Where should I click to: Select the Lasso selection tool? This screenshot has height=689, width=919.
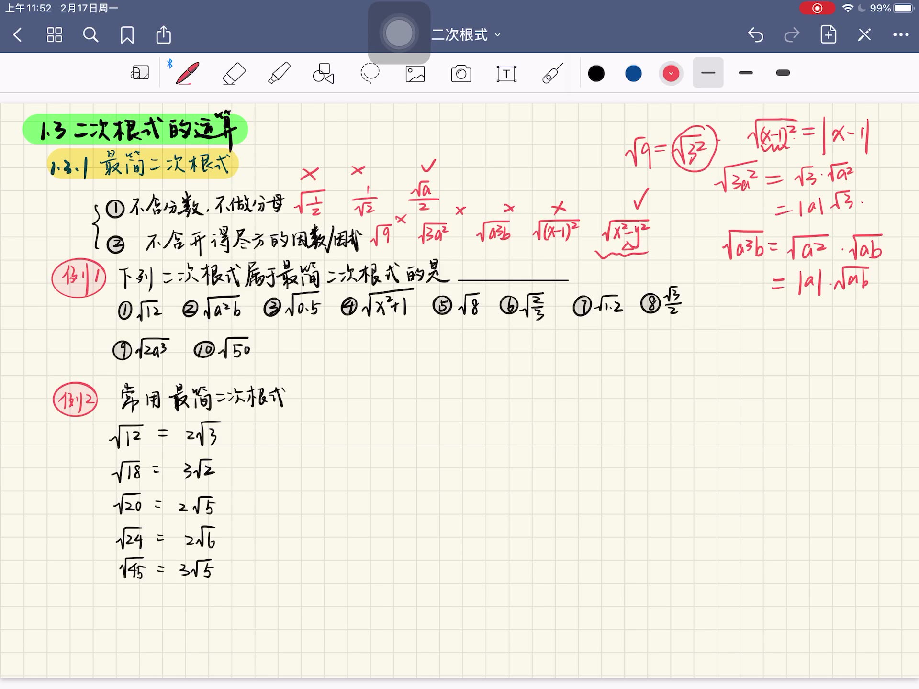[x=370, y=73]
